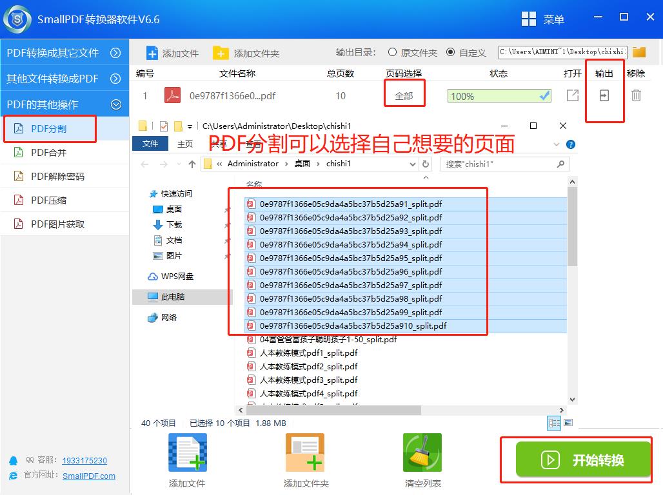This screenshot has height=495, width=663.
Task: Collapse the other PDF operations section
Action: [115, 104]
